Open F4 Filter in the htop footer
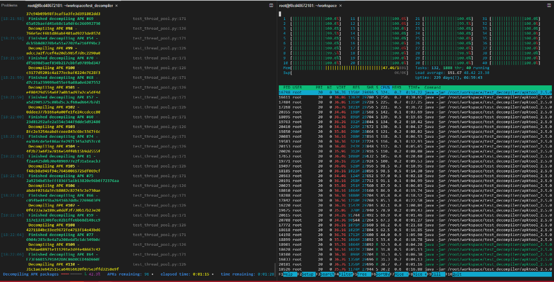 [x=346, y=274]
